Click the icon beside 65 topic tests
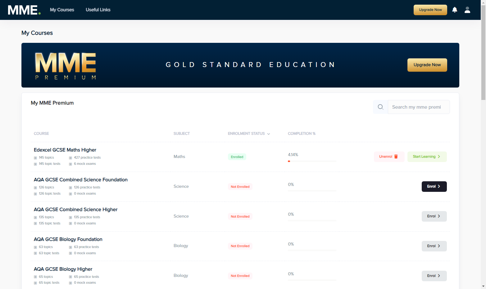Image resolution: width=486 pixels, height=289 pixels. point(35,283)
